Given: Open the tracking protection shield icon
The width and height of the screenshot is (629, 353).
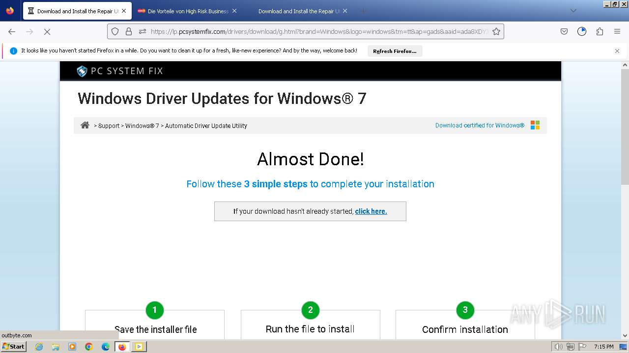Looking at the screenshot, I should pyautogui.click(x=115, y=31).
